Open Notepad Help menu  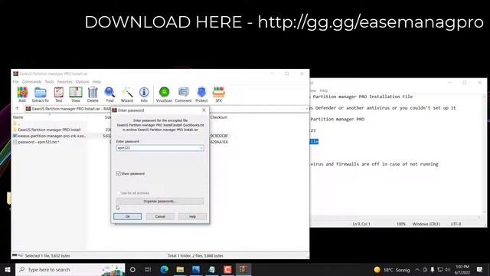324,90
